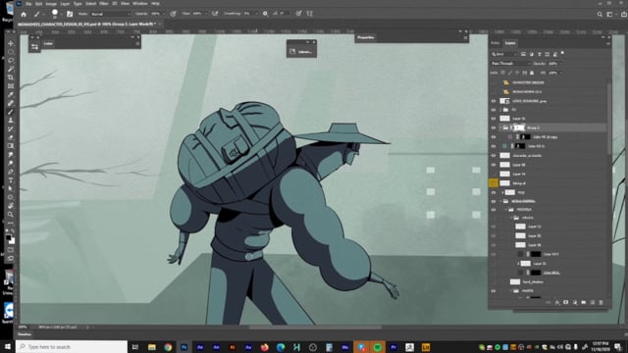Click the smoothing options gear icon

[265, 14]
